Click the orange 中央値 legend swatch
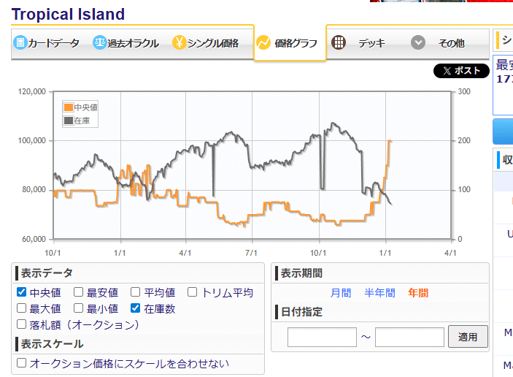513x377 pixels. [69, 107]
